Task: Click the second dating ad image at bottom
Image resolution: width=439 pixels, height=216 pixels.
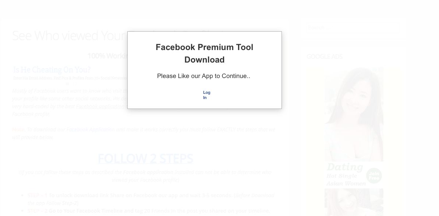Action: (354, 202)
